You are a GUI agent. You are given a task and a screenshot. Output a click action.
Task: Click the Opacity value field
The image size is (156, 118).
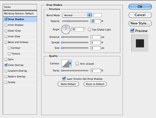pyautogui.click(x=96, y=21)
